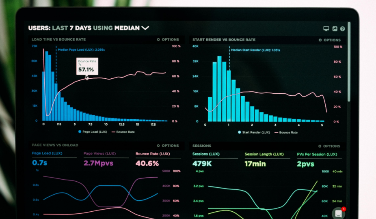The height and width of the screenshot is (219, 376).
Task: Click the Sessions (LUX) 479K metric
Action: tap(202, 164)
